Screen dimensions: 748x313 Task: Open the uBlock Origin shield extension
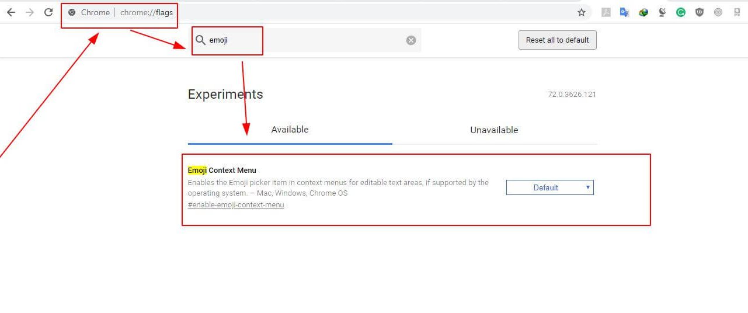[x=700, y=12]
